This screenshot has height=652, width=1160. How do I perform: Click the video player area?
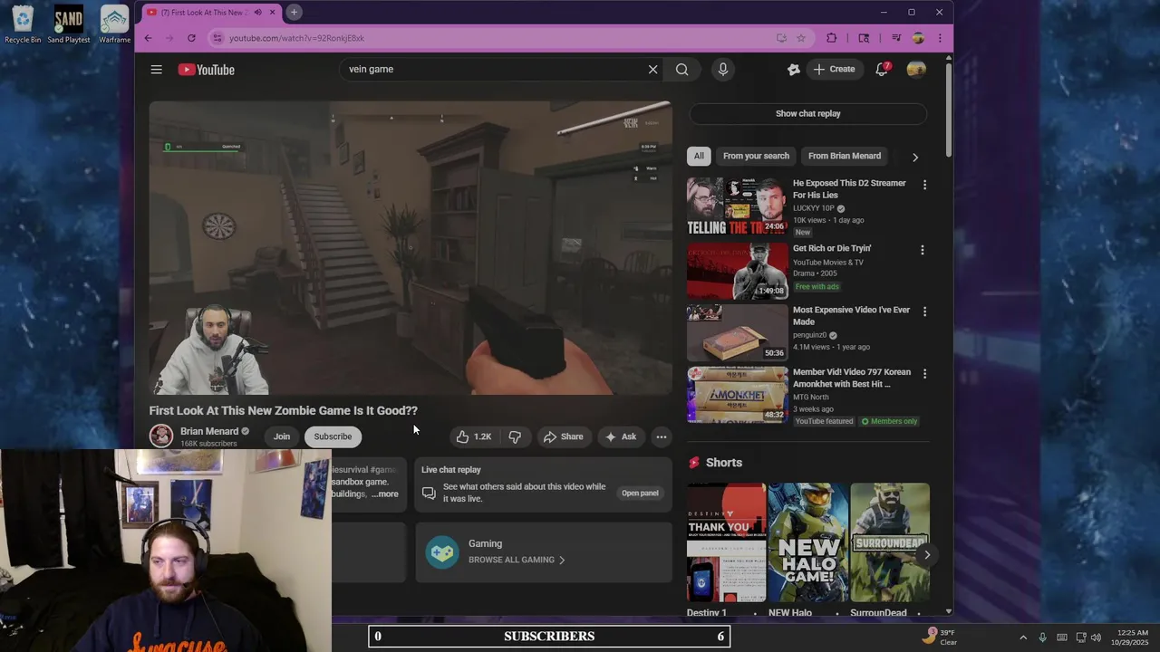411,247
